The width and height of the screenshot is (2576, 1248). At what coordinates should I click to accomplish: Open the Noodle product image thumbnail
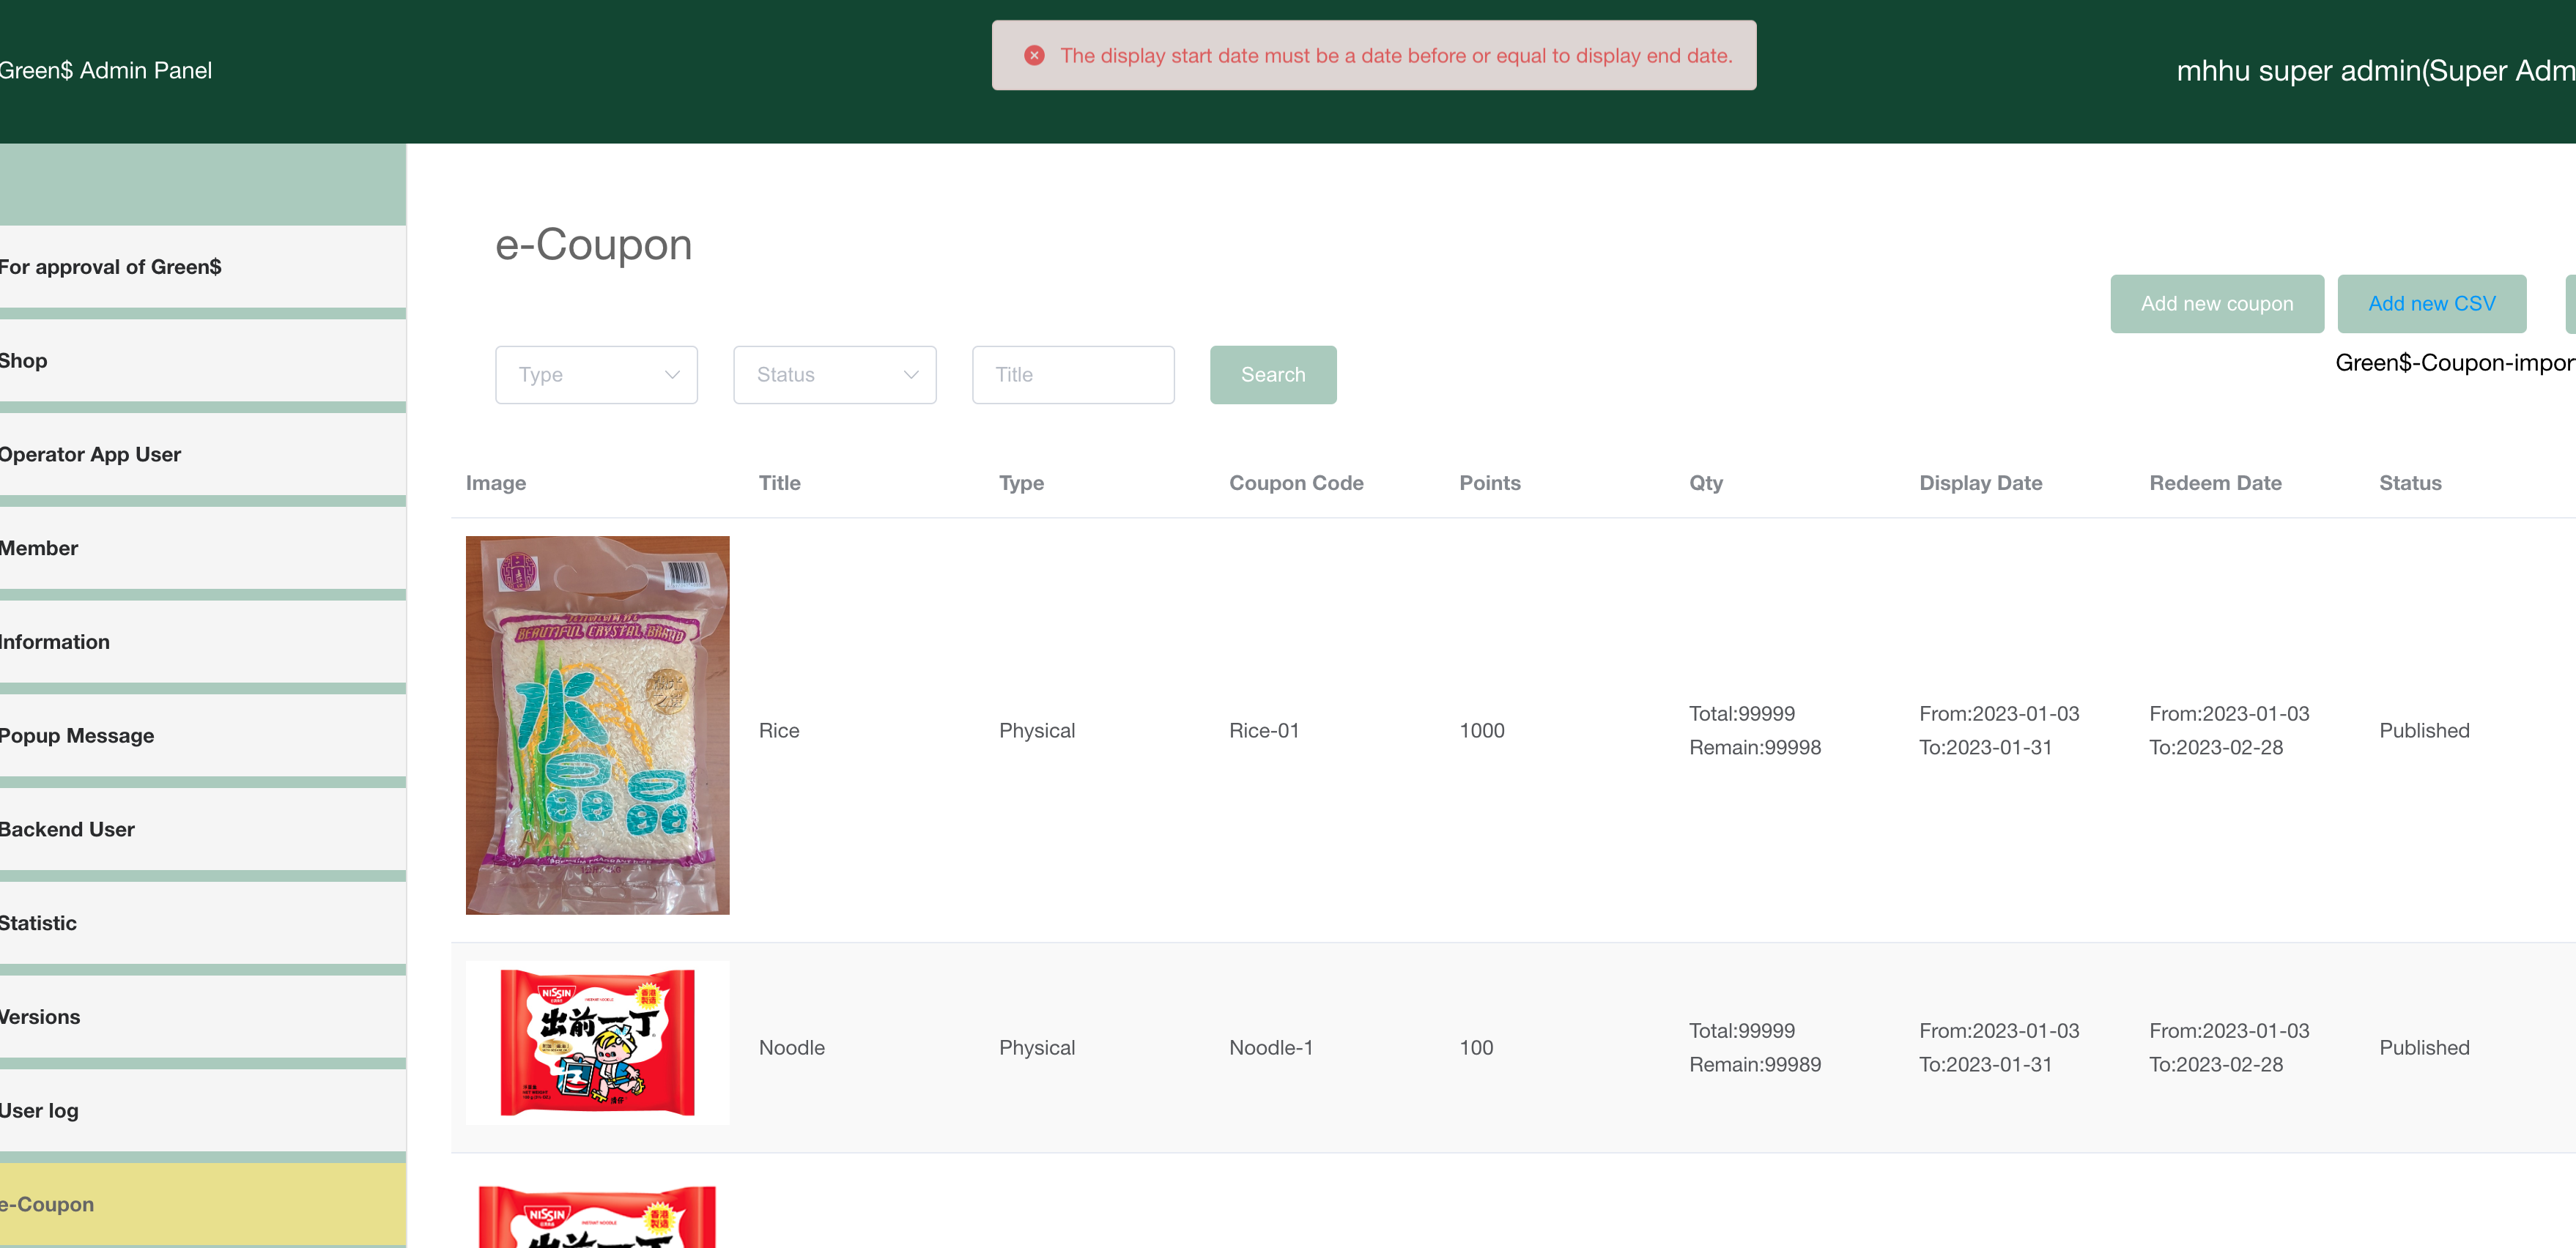tap(597, 1042)
